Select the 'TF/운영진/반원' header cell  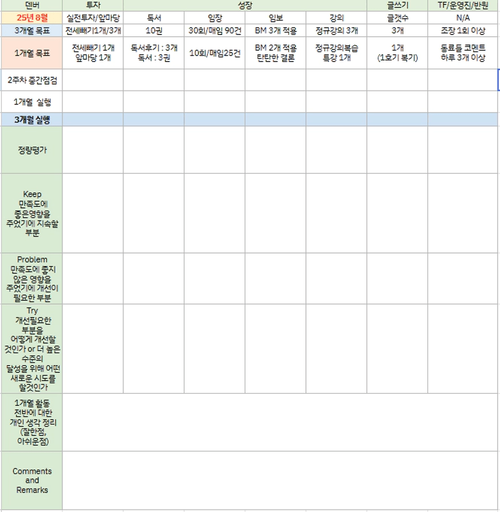tap(463, 5)
